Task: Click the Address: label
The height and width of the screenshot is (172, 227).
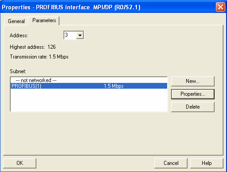Action: coord(19,35)
